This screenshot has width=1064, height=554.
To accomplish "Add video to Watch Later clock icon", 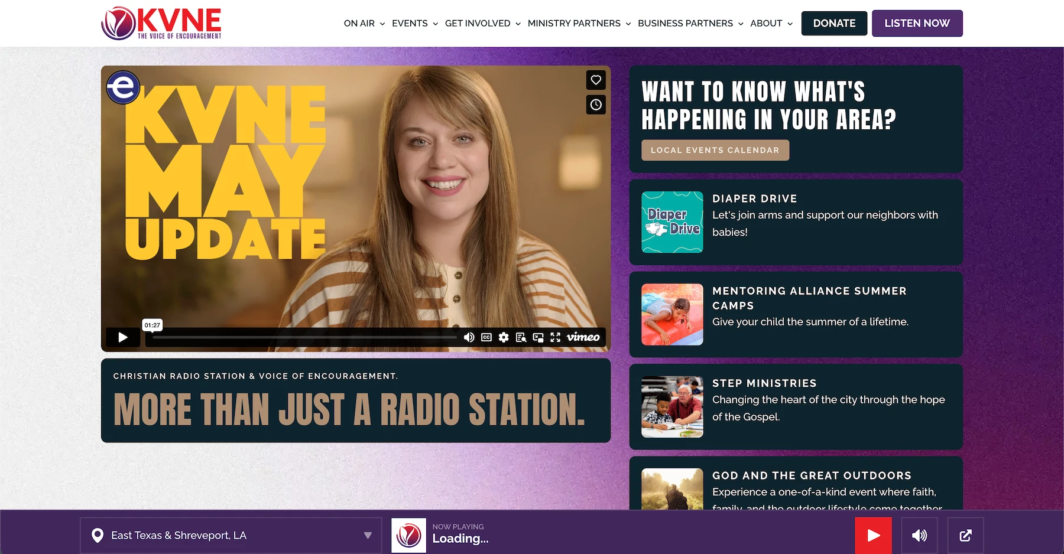I will coord(596,105).
